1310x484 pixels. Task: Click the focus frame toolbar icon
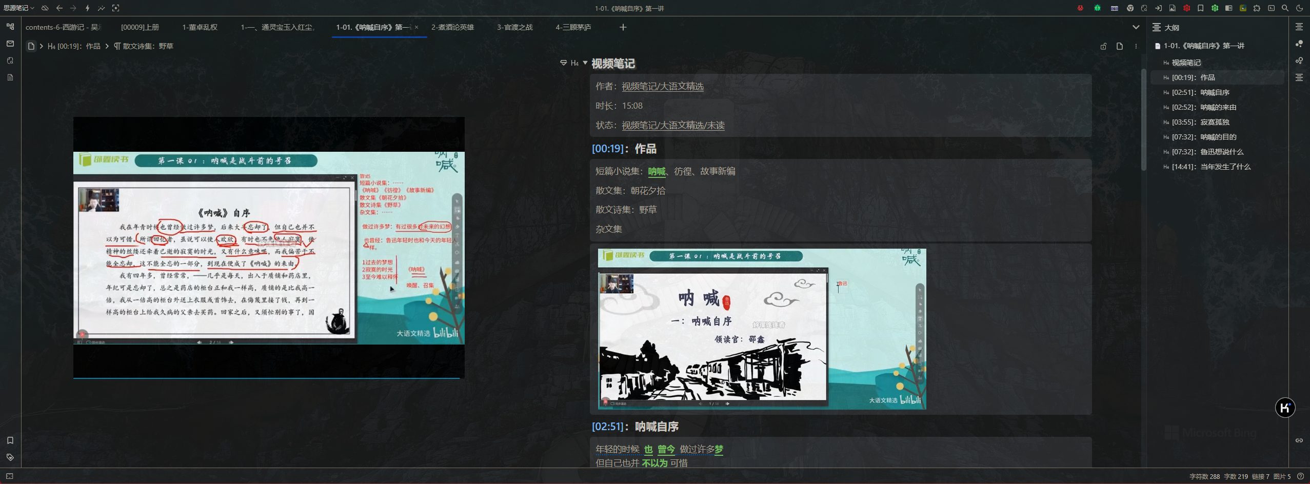(x=116, y=8)
